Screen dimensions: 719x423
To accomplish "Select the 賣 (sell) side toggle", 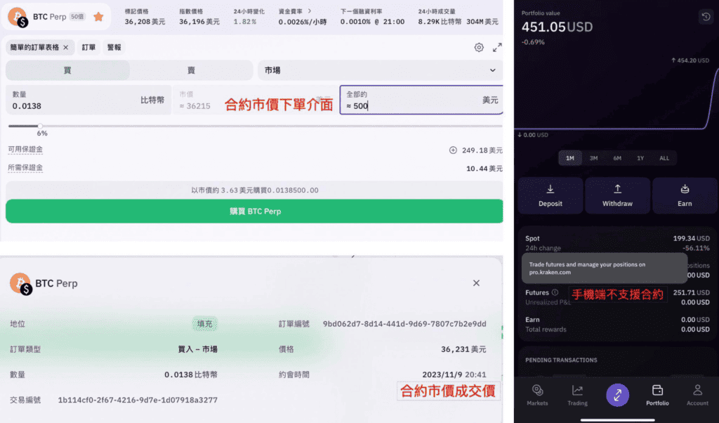I will (191, 70).
